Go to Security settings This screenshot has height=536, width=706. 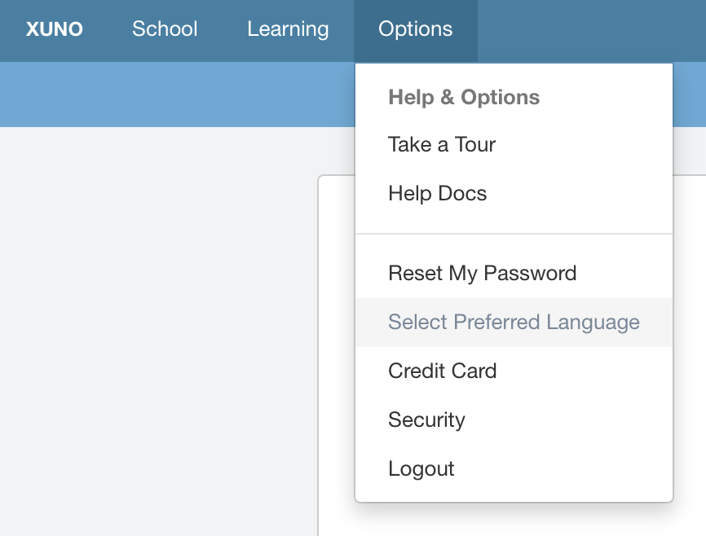click(x=426, y=420)
